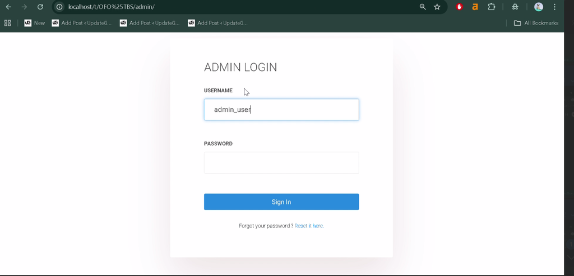Open the first 'Add Post ‹ UpdateG...' bookmark
Viewport: 574px width, 276px height.
tap(82, 23)
